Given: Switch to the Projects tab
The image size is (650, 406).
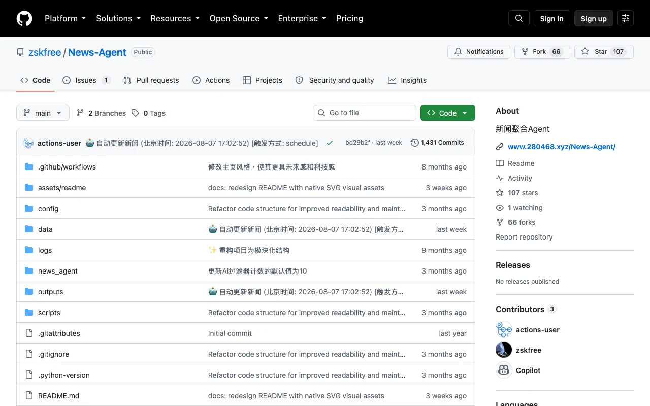Looking at the screenshot, I should 263,80.
